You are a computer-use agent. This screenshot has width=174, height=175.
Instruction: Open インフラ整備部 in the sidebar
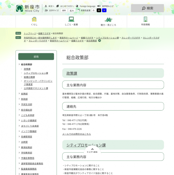click(29, 131)
